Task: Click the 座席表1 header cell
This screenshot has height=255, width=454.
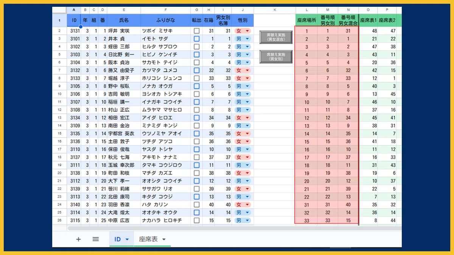Action: point(368,20)
